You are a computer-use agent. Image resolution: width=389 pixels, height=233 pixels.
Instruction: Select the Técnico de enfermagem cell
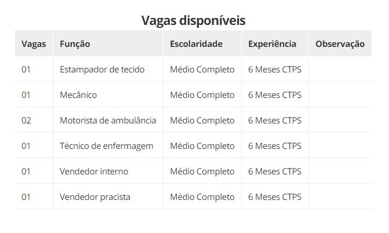[x=107, y=146]
